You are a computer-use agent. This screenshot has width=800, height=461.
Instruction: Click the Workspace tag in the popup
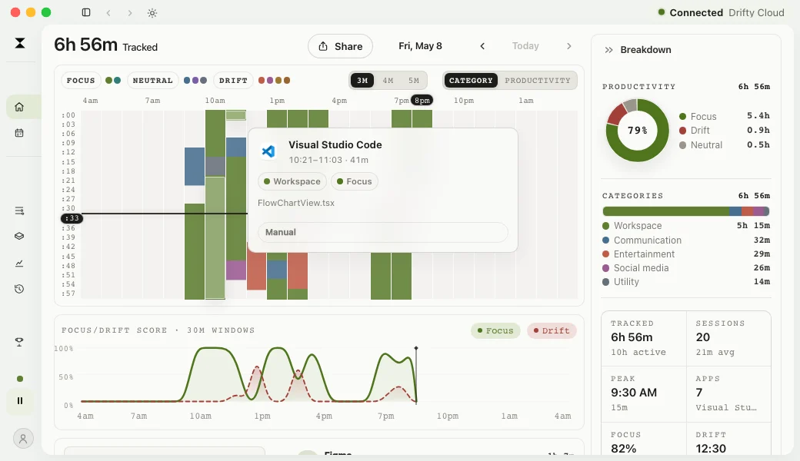pyautogui.click(x=292, y=181)
